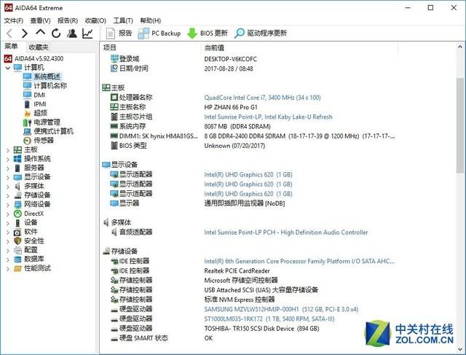Open the graph chart icon in toolbar
The width and height of the screenshot is (466, 355).
click(87, 34)
